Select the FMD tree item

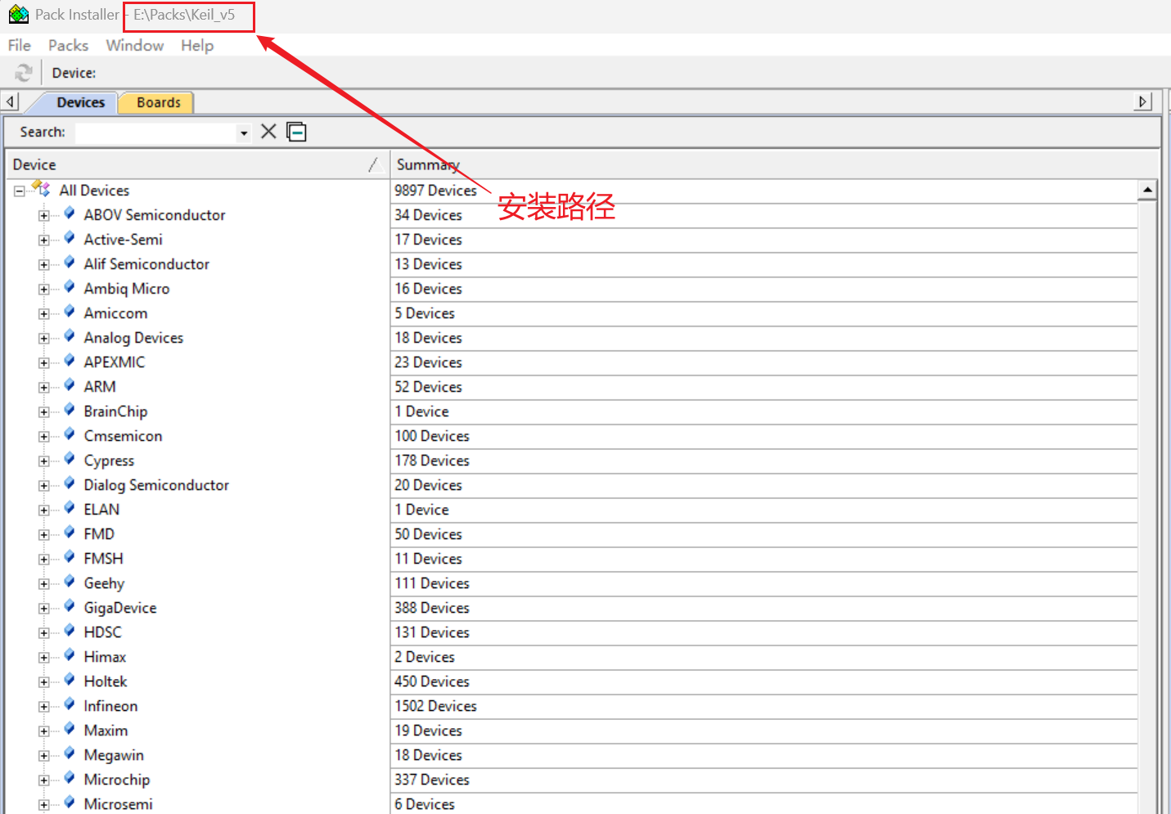coord(99,534)
